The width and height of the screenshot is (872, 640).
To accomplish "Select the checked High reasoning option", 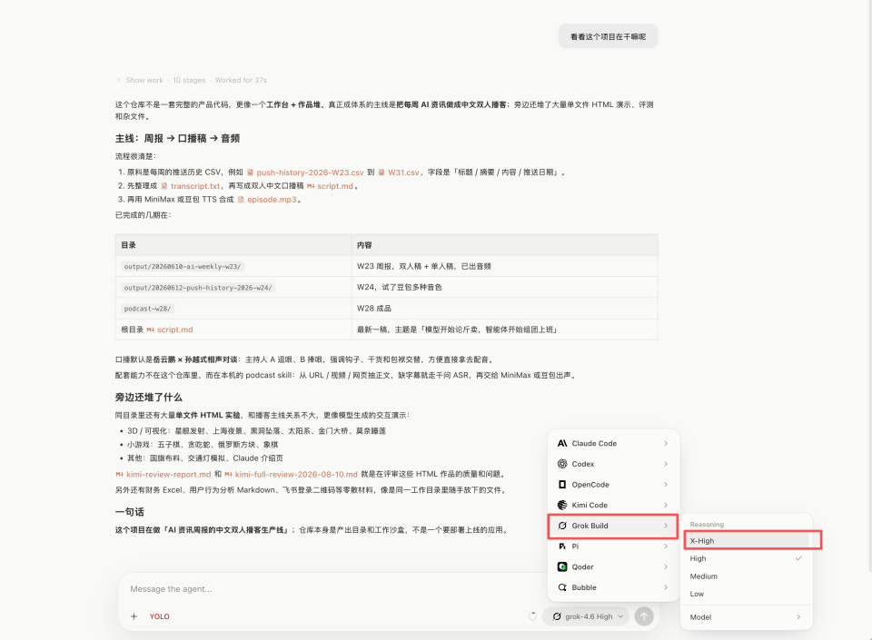I will tap(747, 558).
